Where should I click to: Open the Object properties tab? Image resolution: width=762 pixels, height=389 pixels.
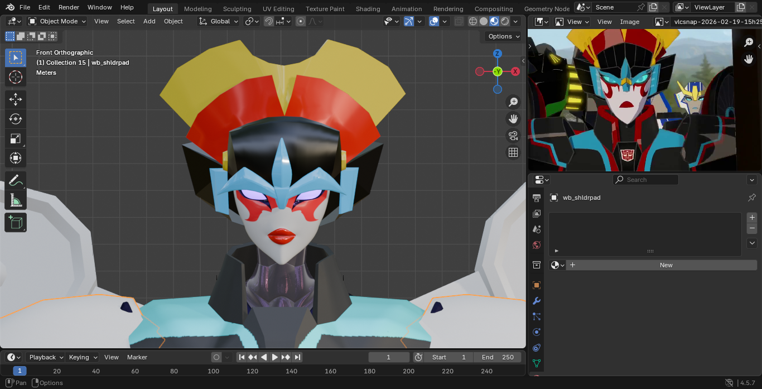tap(537, 285)
